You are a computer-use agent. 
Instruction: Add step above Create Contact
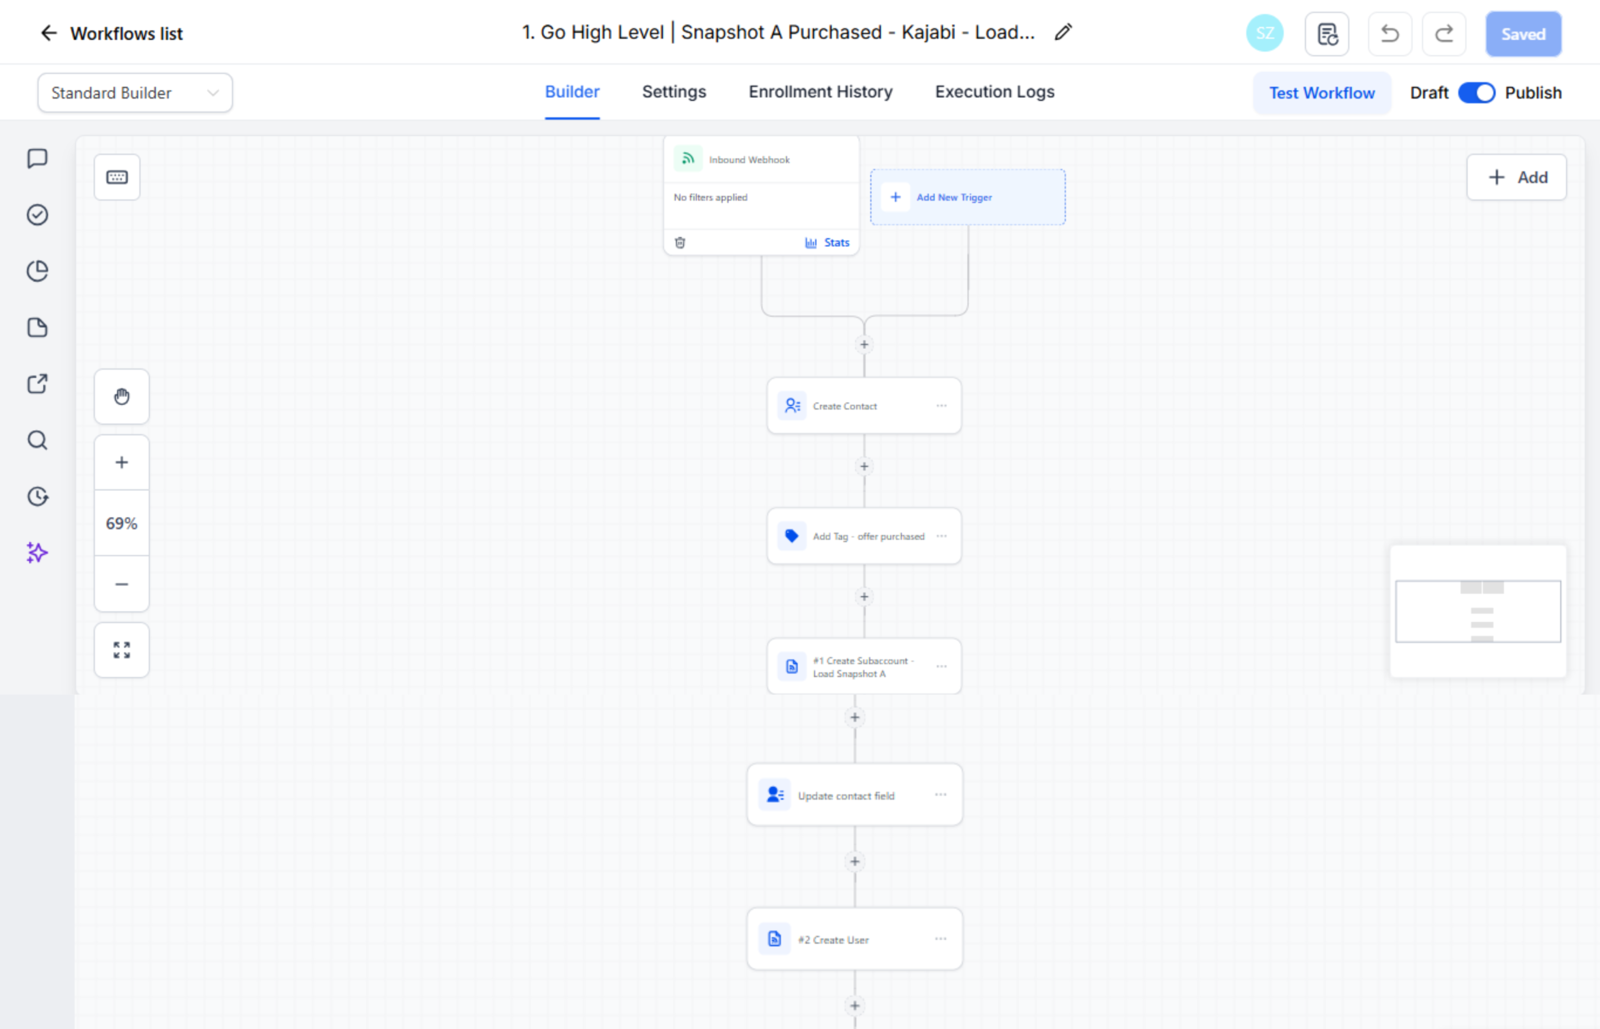point(864,345)
